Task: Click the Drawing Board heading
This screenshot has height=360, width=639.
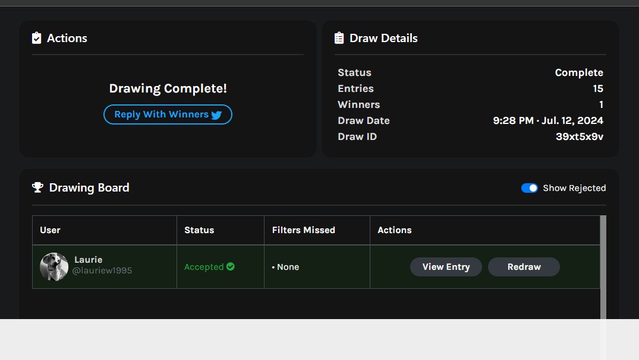Action: coord(89,187)
